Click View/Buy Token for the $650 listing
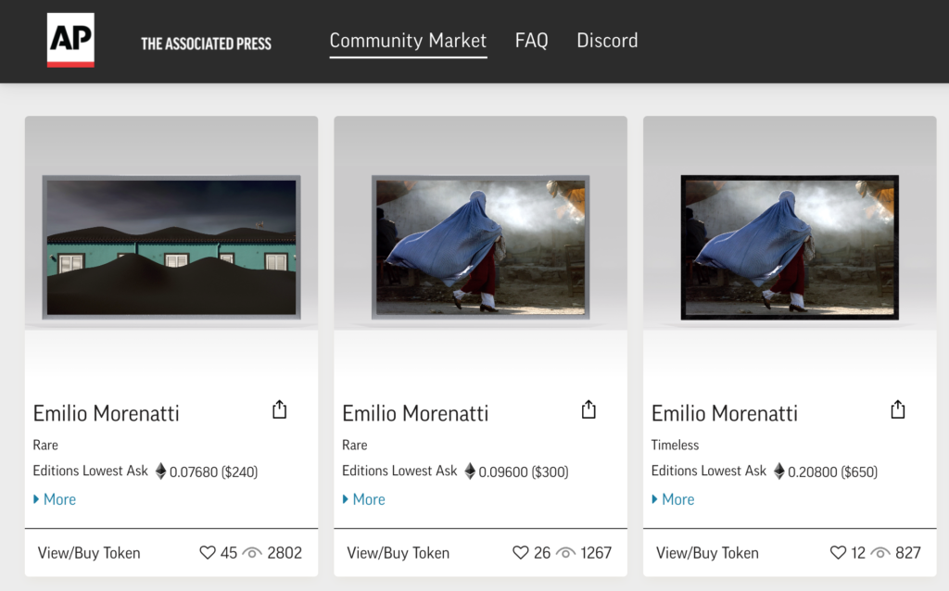The height and width of the screenshot is (591, 949). pyautogui.click(x=707, y=553)
